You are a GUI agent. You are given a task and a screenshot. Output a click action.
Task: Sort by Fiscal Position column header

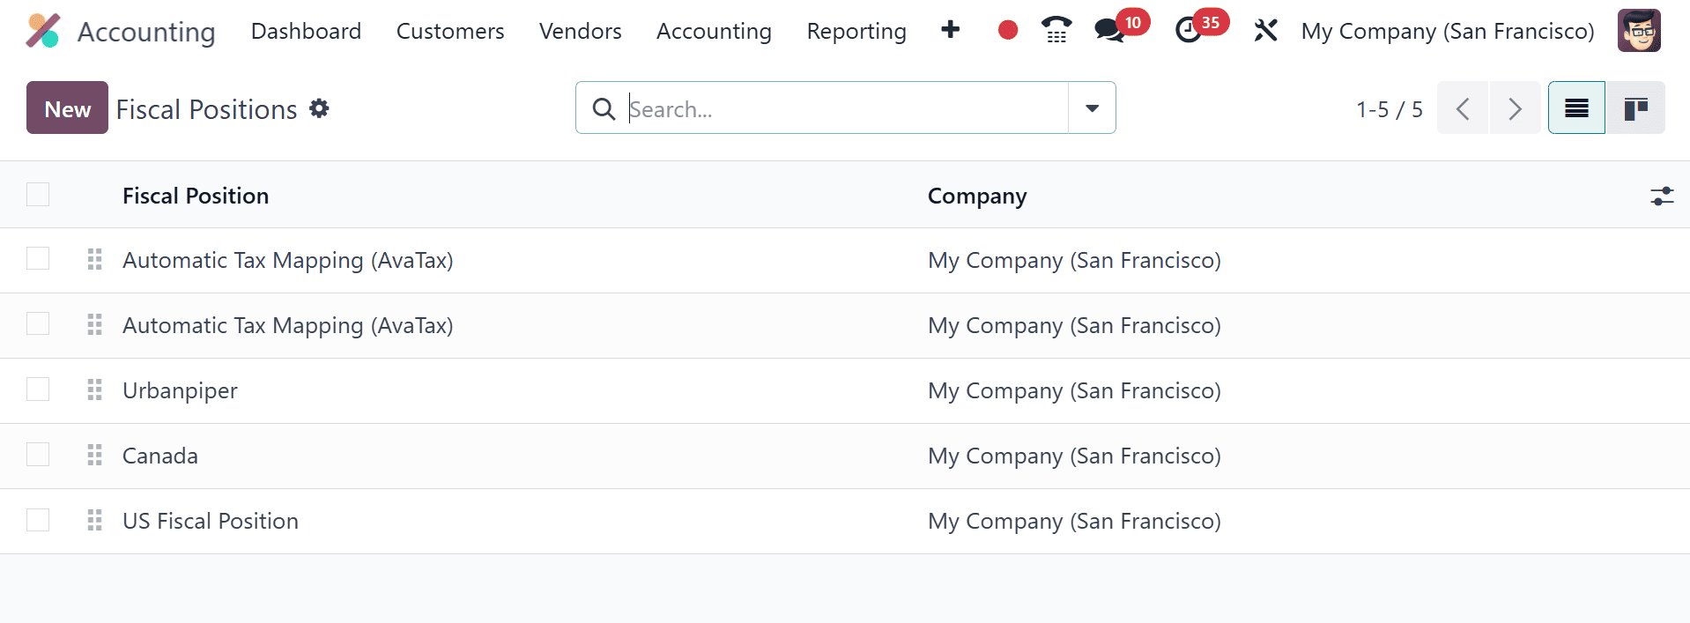[x=196, y=196]
